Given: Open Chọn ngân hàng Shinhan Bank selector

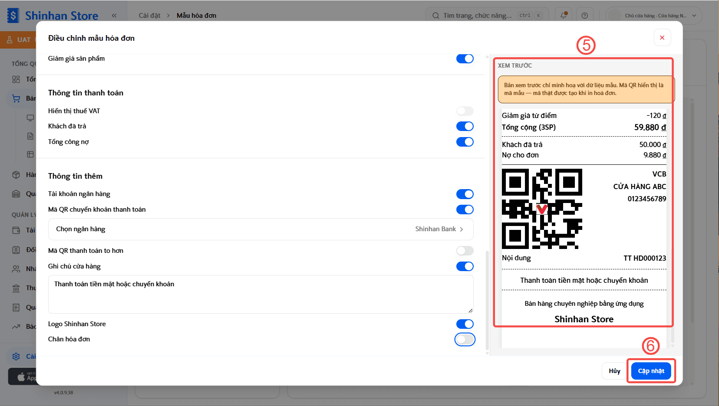Looking at the screenshot, I should (x=261, y=229).
